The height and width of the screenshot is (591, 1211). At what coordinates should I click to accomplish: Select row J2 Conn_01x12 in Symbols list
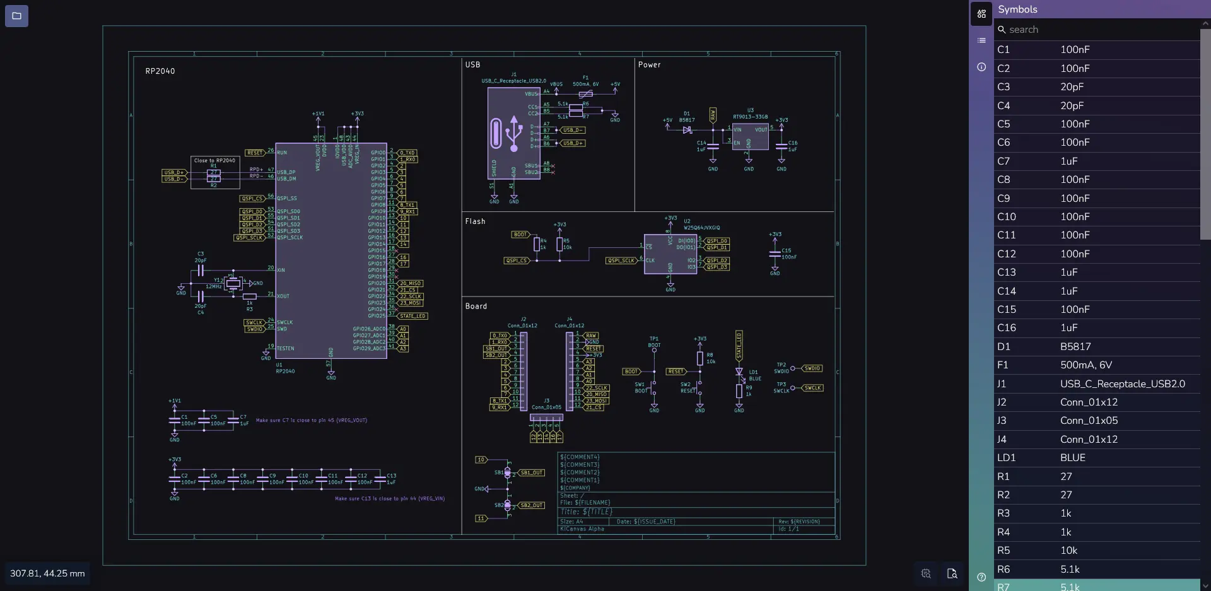pyautogui.click(x=1097, y=402)
